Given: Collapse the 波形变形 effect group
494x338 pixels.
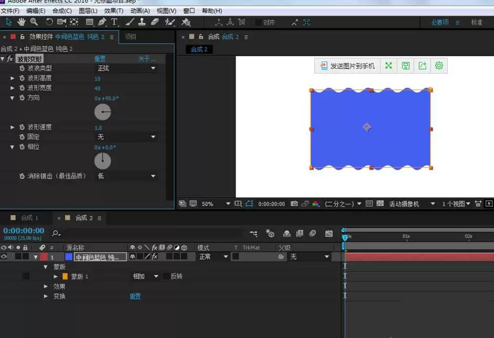Looking at the screenshot, I should (x=3, y=59).
